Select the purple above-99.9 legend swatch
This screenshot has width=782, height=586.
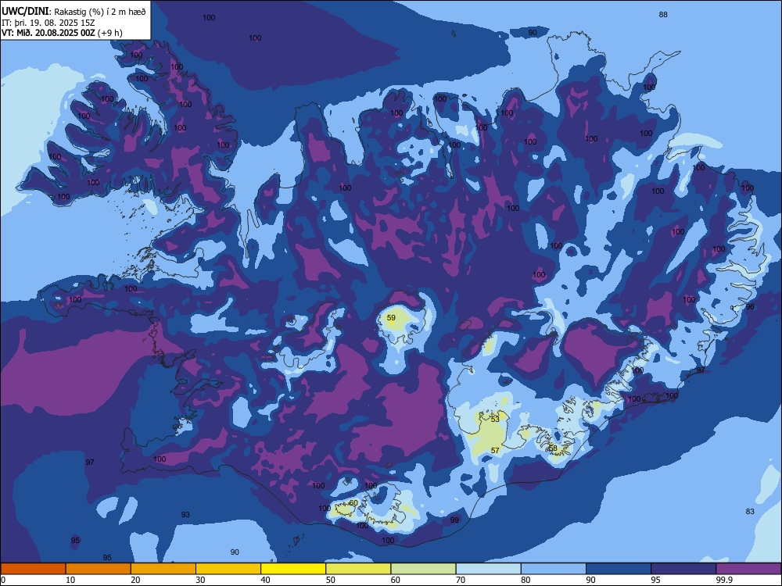pos(748,569)
